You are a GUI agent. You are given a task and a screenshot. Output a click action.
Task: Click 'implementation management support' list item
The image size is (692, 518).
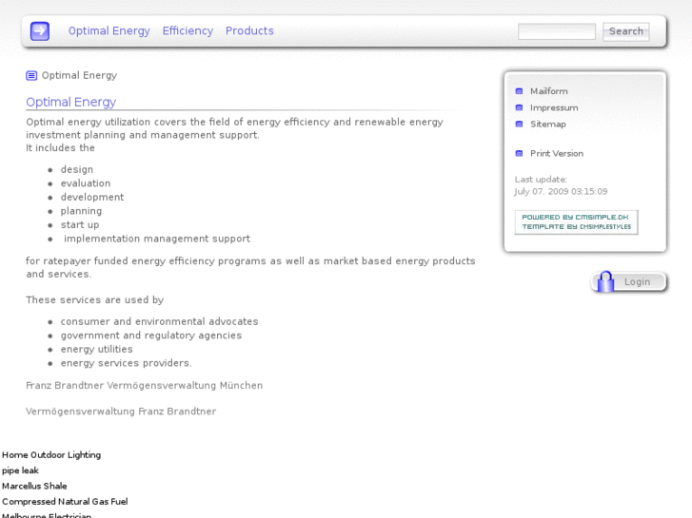coord(157,239)
